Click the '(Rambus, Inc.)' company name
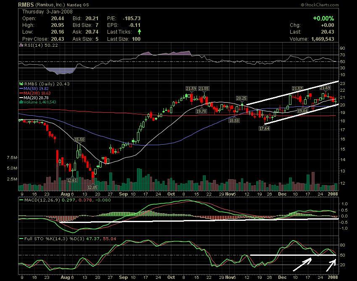Image resolution: width=357 pixels, height=281 pixels. coord(50,5)
